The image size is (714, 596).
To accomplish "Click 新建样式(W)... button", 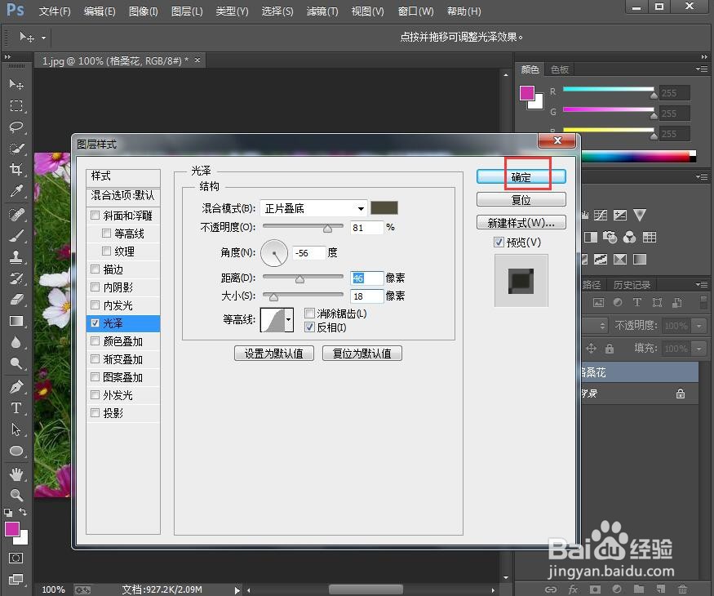I will pos(521,222).
